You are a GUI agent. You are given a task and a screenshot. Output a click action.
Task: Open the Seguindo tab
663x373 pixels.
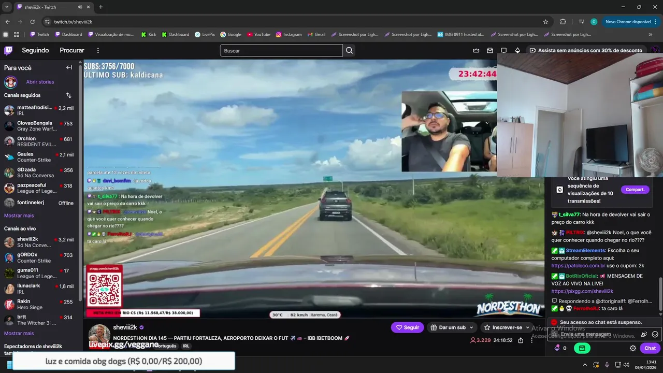click(35, 50)
